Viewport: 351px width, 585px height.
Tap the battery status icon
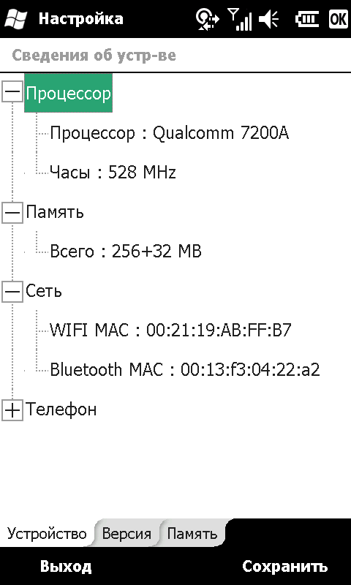click(307, 19)
